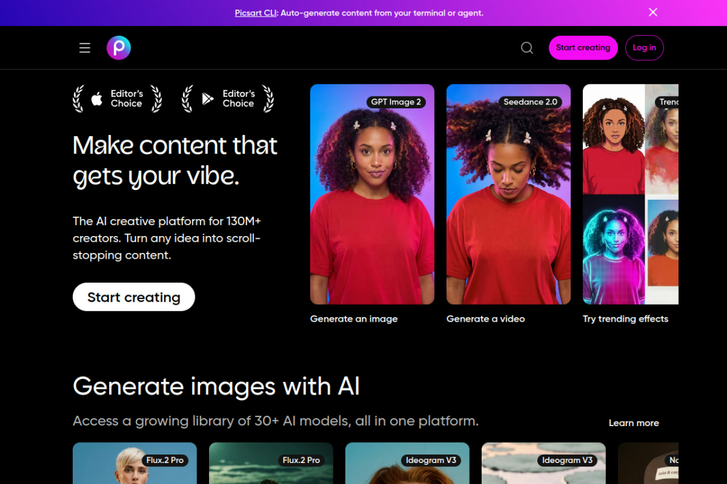Click the 130M+ creators description text
Image resolution: width=727 pixels, height=484 pixels.
[x=167, y=238]
